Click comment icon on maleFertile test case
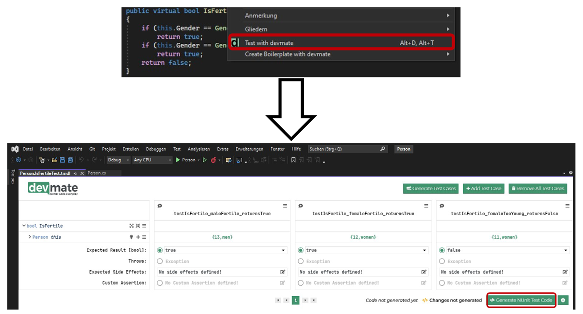 160,206
